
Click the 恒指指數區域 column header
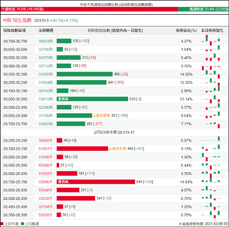click(x=15, y=31)
